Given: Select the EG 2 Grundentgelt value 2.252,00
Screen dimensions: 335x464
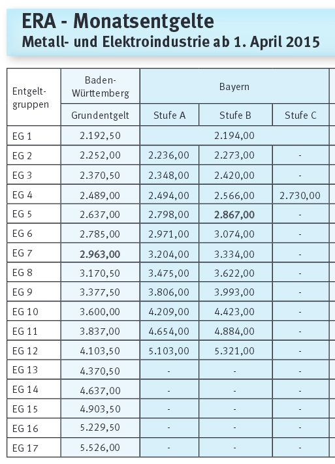Looking at the screenshot, I should coord(100,155).
